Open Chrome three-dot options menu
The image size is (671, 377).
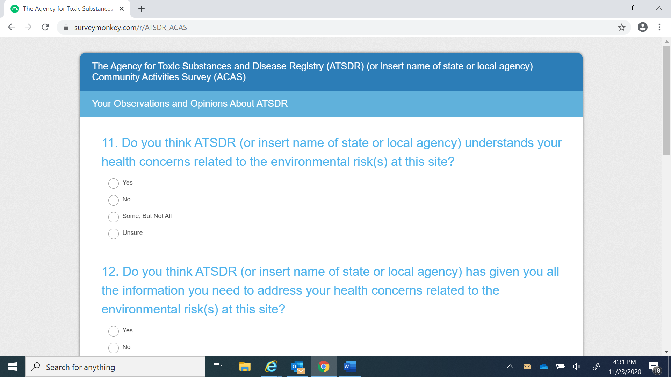659,27
